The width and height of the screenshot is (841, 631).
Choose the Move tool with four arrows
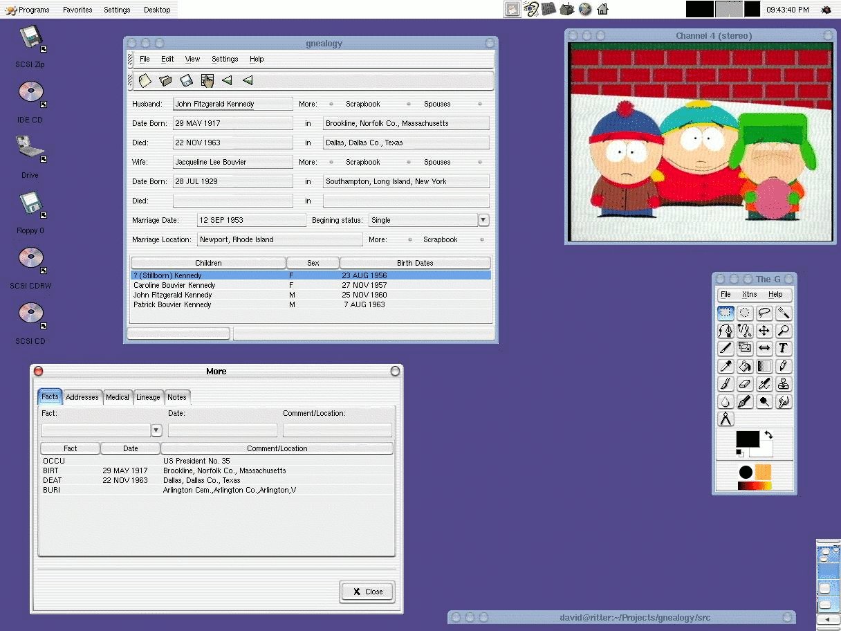point(764,331)
